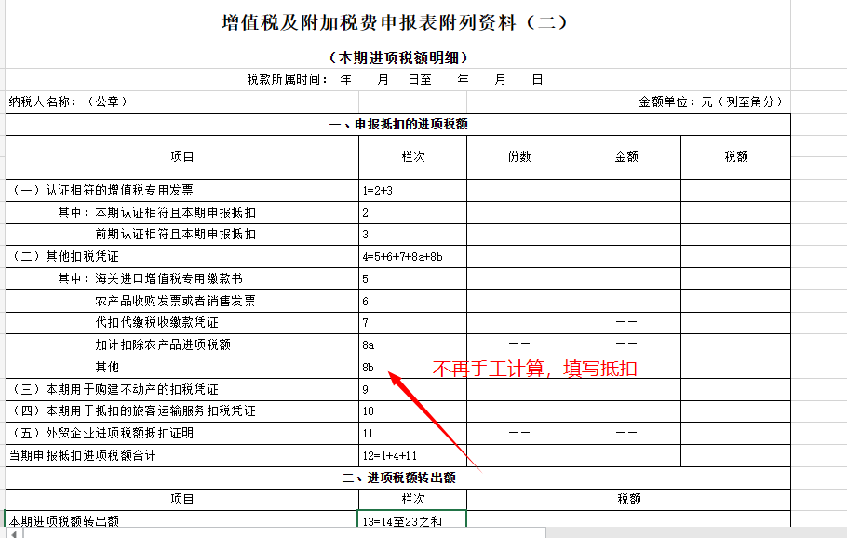Click the 金额 column header
The width and height of the screenshot is (847, 538).
point(626,157)
